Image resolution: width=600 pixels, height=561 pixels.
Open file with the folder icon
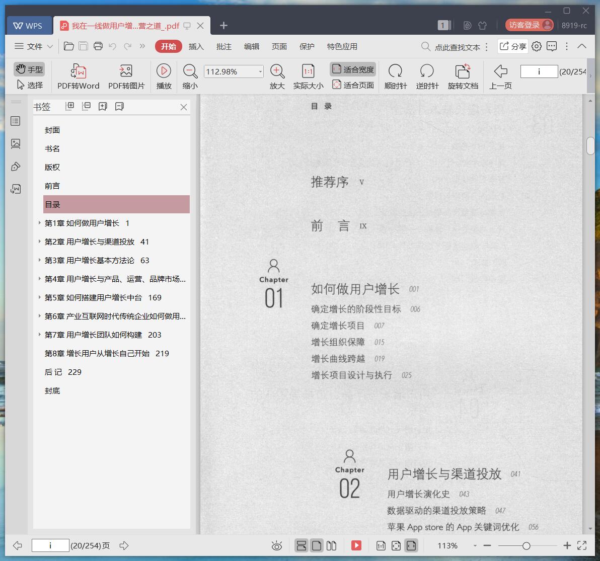pyautogui.click(x=69, y=46)
